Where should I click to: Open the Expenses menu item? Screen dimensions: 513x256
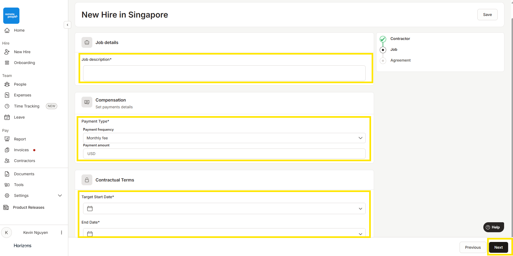(x=23, y=95)
